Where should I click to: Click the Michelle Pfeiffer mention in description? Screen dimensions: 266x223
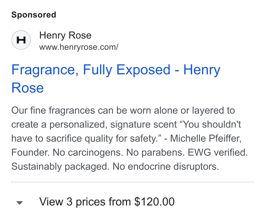pyautogui.click(x=206, y=138)
